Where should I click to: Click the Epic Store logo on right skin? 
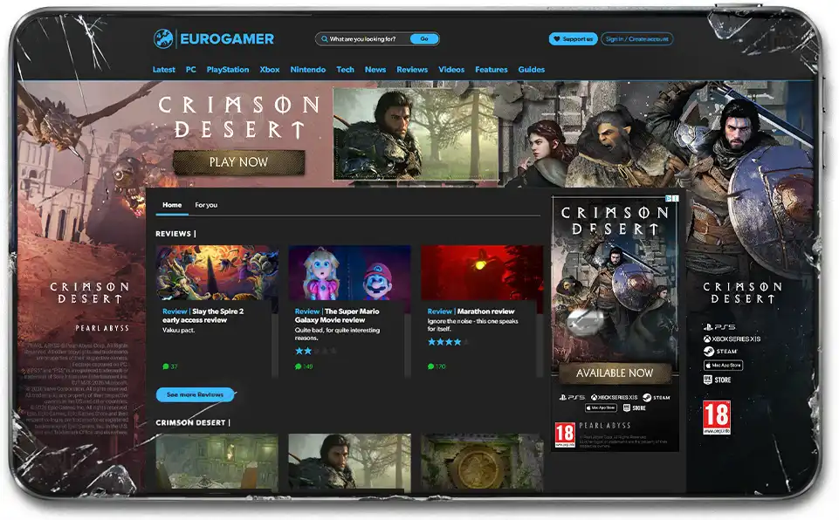[717, 380]
